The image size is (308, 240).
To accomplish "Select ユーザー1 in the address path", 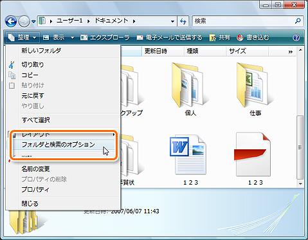I will point(69,21).
